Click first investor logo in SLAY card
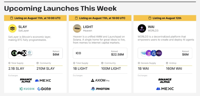The image size is (200, 96). point(14,53)
